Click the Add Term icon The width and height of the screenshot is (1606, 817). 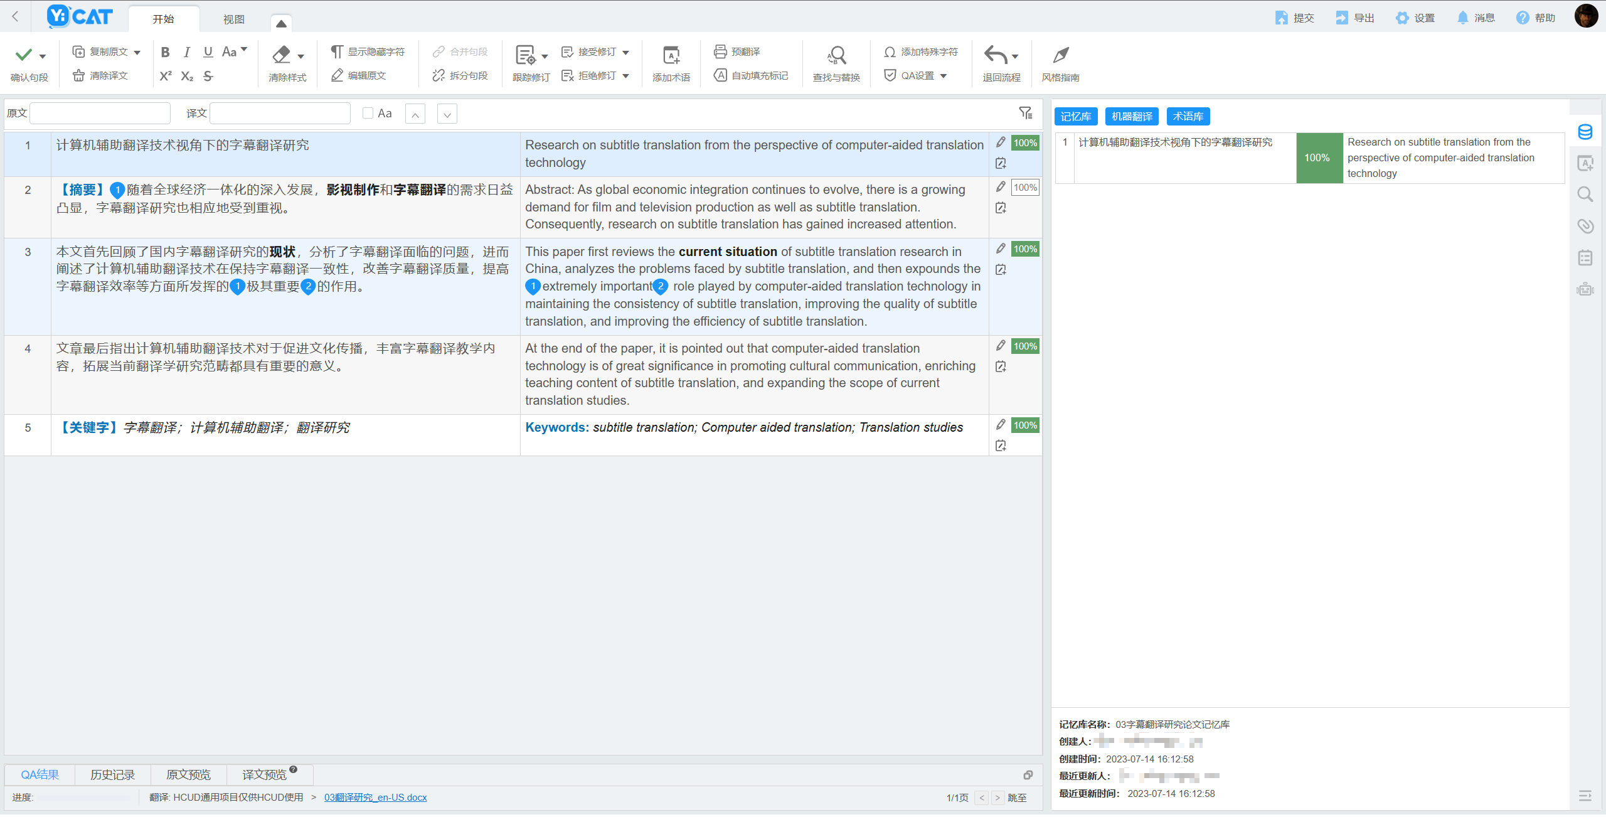pyautogui.click(x=671, y=56)
